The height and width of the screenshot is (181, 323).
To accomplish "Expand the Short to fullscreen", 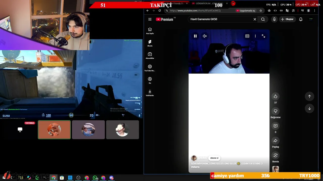I will (263, 36).
